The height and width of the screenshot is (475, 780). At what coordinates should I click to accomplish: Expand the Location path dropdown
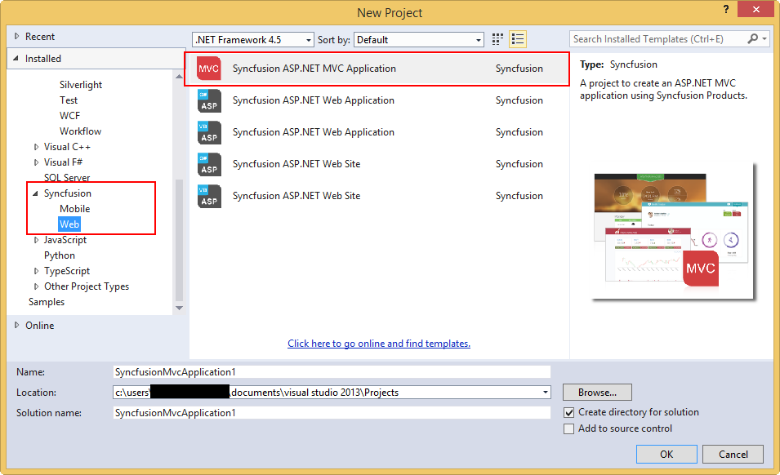tap(545, 393)
